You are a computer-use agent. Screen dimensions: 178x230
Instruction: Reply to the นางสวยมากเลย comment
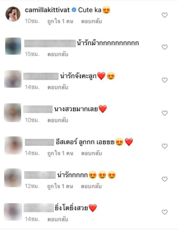58,120
